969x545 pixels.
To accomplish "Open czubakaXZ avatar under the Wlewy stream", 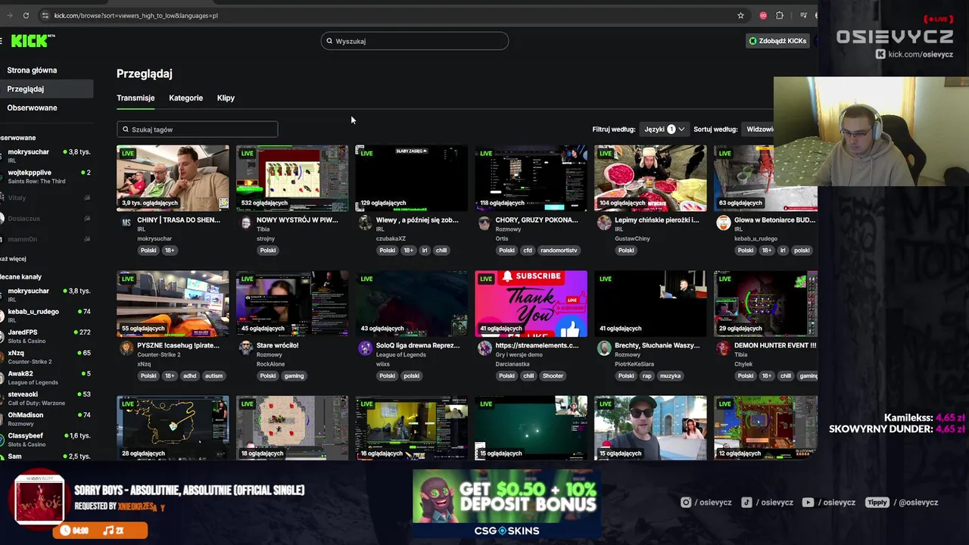I will pos(366,223).
